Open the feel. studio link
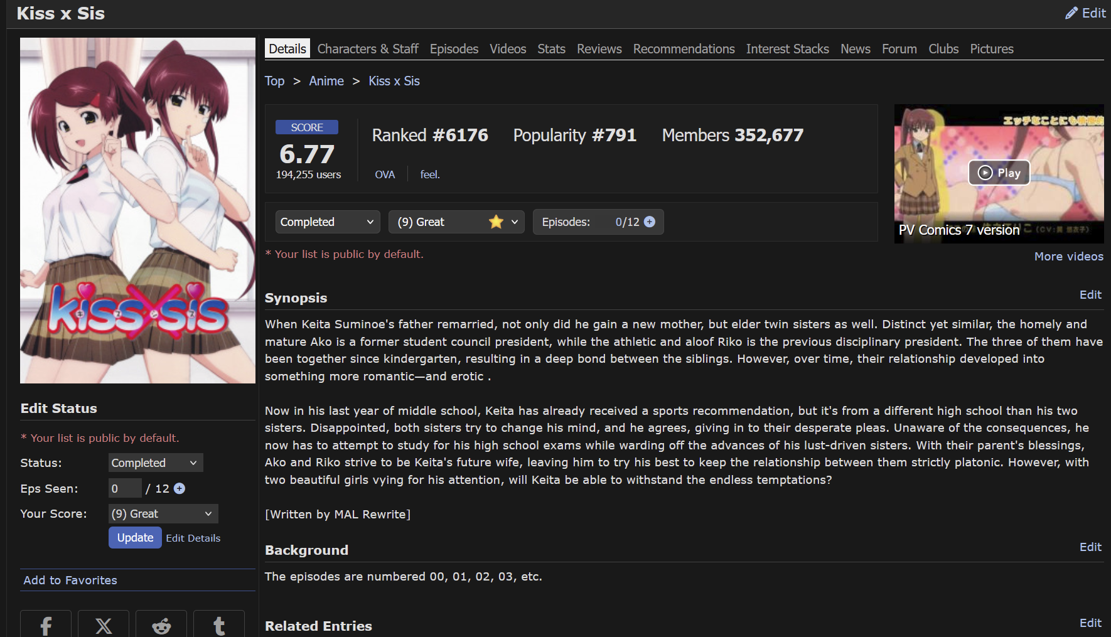 430,174
